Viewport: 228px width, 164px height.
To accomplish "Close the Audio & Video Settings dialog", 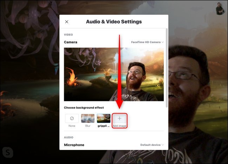I will [67, 22].
